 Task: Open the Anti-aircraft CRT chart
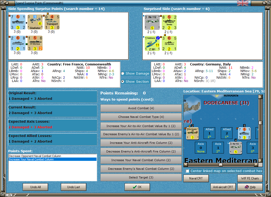223,187
